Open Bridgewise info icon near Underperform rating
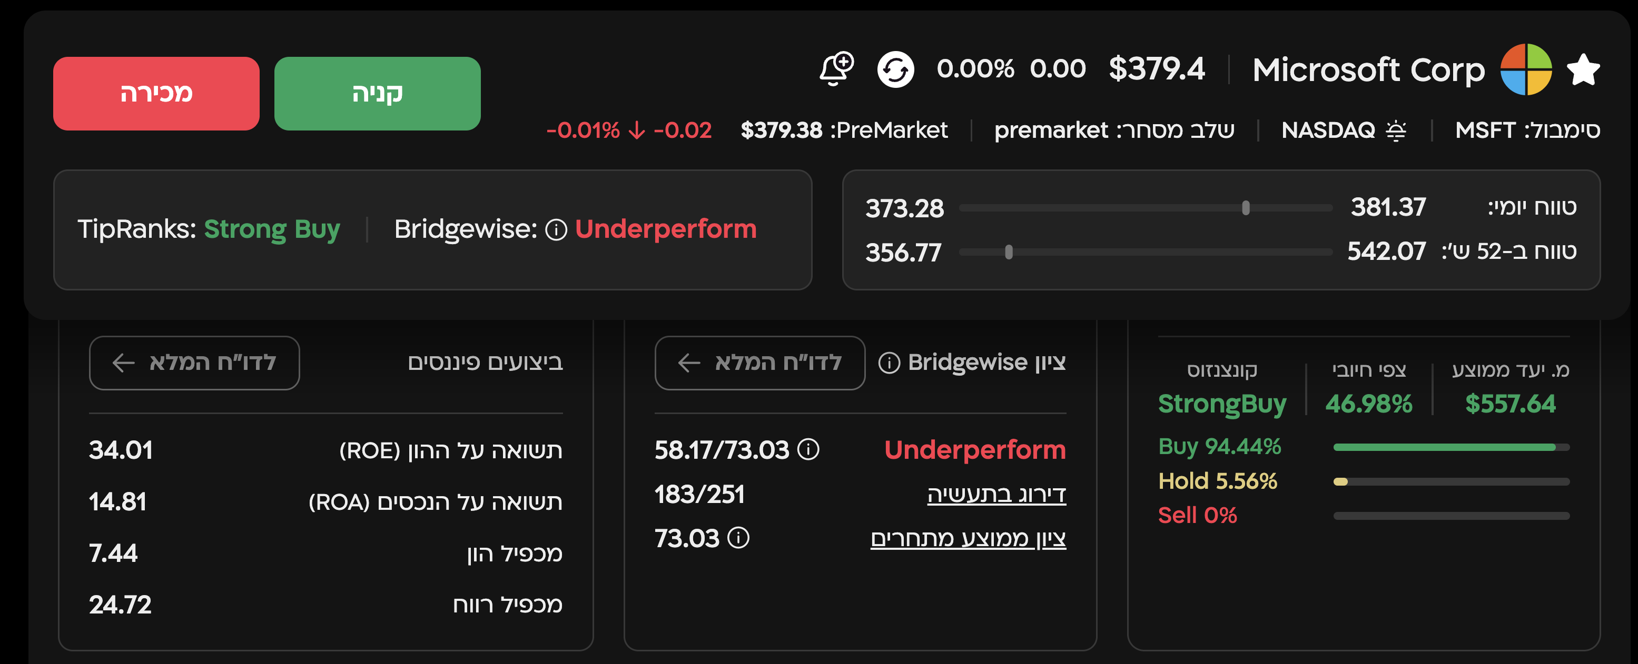This screenshot has height=664, width=1638. coord(556,229)
